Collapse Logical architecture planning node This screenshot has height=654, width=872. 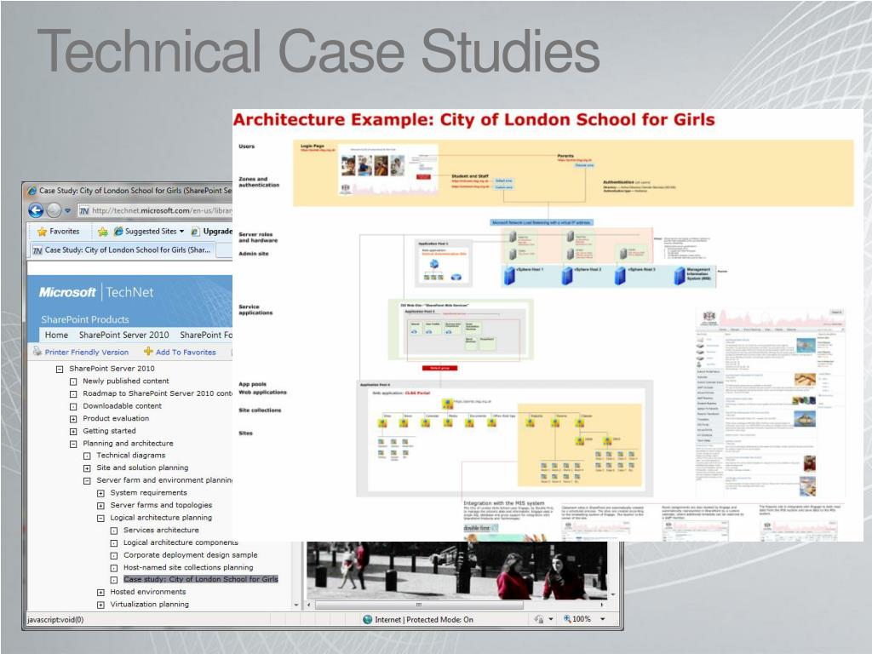coord(100,518)
